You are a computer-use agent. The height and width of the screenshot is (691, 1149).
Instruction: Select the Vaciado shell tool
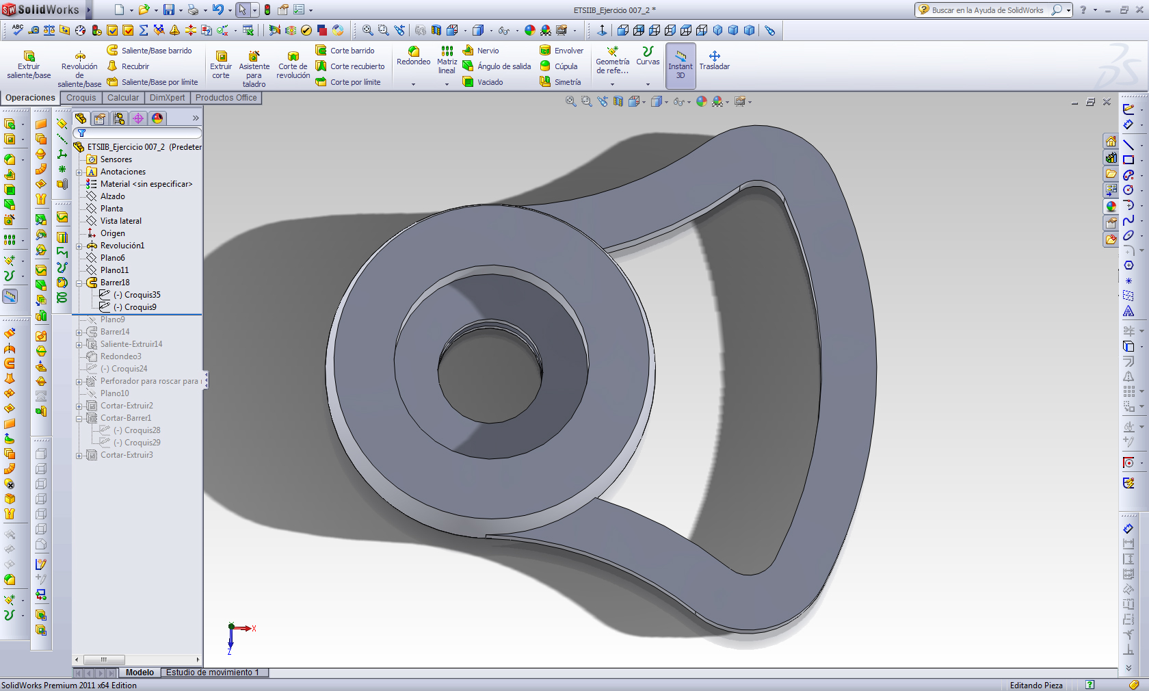483,82
